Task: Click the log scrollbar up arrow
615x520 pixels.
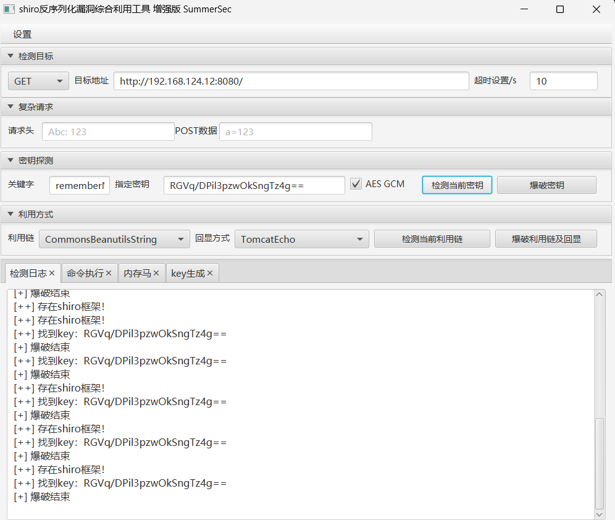Action: pyautogui.click(x=600, y=294)
